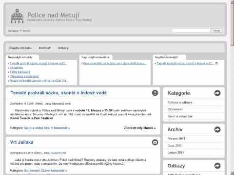Click into the search input field
Image resolution: width=234 pixels, height=175 pixels.
191,31
